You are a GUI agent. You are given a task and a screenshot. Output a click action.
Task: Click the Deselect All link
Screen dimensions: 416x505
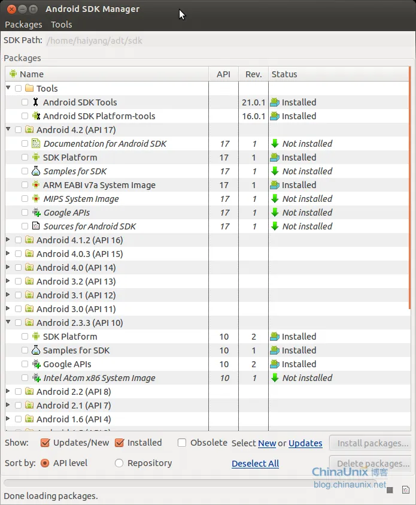coord(255,464)
